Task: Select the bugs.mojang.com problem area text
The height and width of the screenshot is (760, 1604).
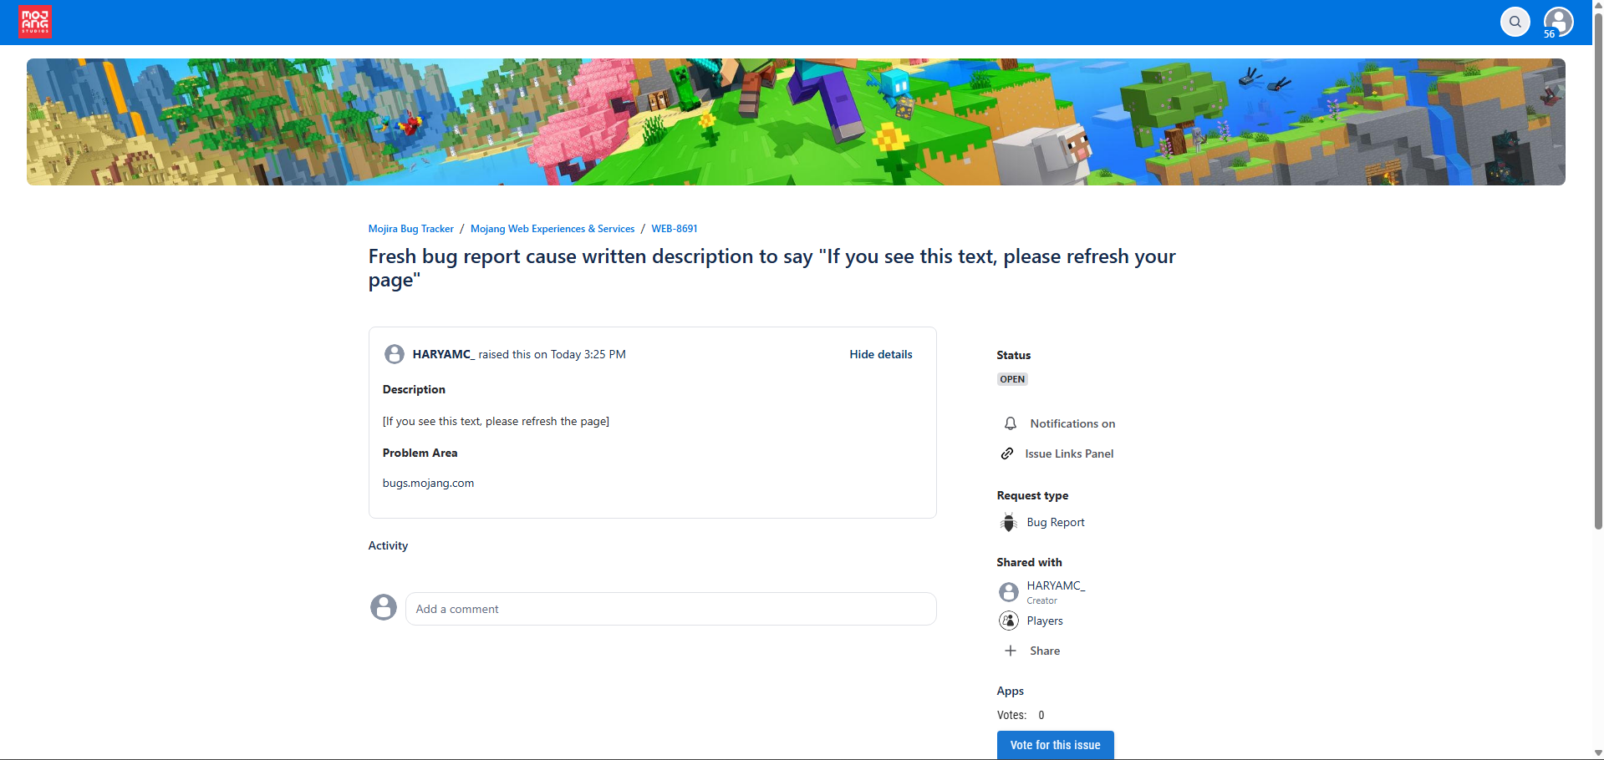Action: point(428,483)
